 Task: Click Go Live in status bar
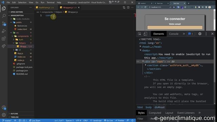pos(108,121)
